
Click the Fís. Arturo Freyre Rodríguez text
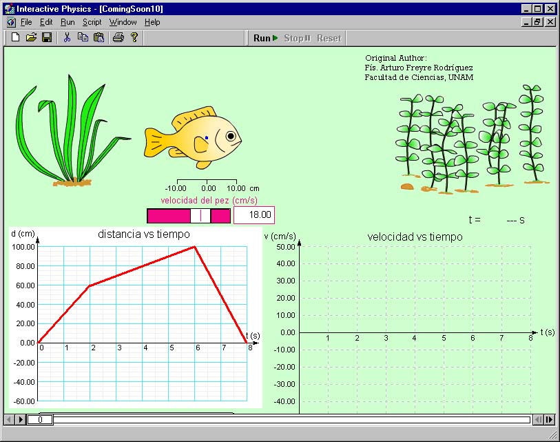tap(419, 68)
